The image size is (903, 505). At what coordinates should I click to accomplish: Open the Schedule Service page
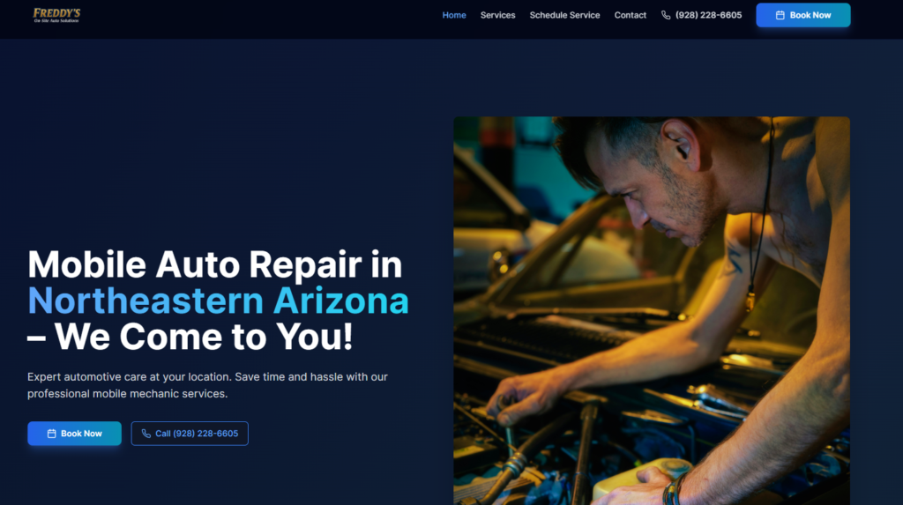564,15
